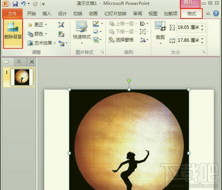
Task: Click the top-left corner resize handle
Action: click(x=69, y=89)
